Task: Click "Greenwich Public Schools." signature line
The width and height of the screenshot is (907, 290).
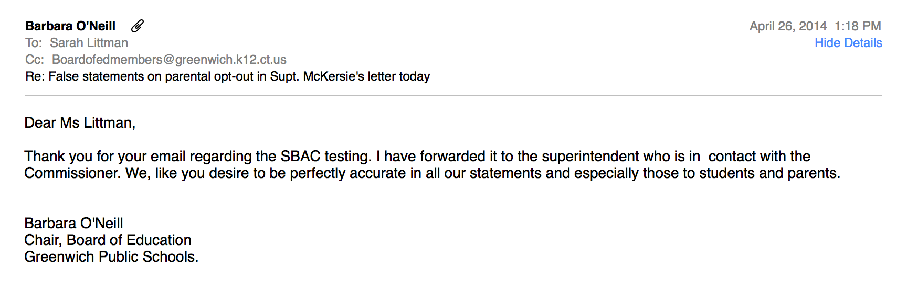Action: point(111,256)
